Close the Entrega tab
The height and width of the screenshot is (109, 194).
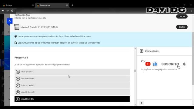pos(33,5)
